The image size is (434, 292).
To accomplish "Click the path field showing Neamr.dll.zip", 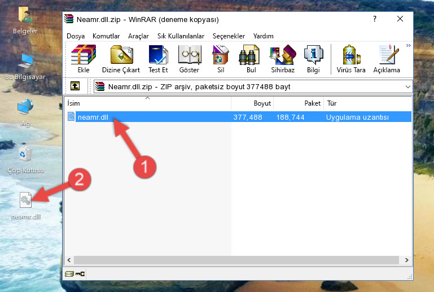I will pos(253,87).
